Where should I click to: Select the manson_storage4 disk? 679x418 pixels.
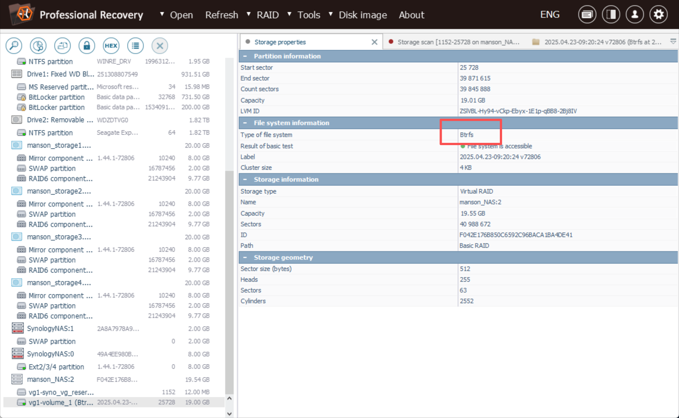(x=114, y=283)
